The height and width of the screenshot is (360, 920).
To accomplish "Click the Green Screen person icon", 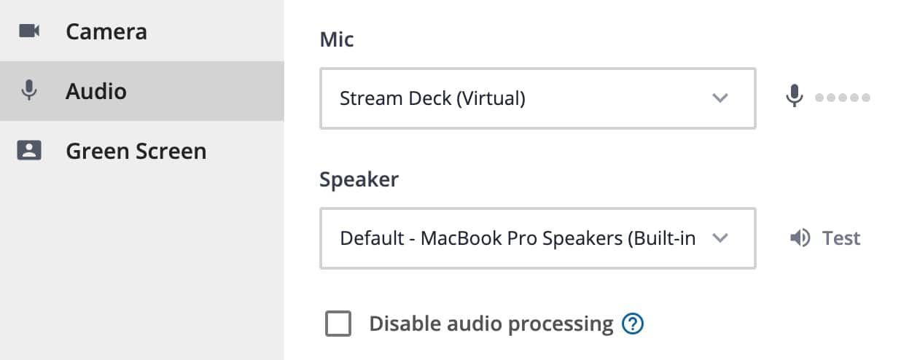I will (x=29, y=150).
